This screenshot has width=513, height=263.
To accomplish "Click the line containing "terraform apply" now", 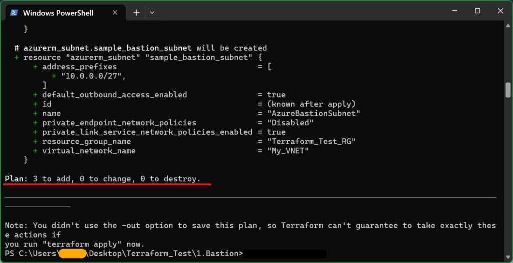I will click(75, 244).
